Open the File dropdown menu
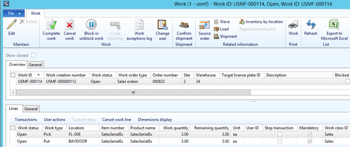350x147 pixels. 14,13
